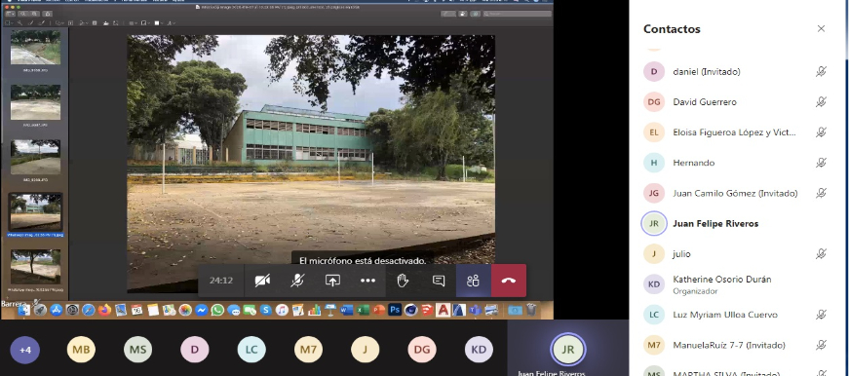Select David Guerrero in contacts list
The height and width of the screenshot is (376, 849).
coord(736,101)
